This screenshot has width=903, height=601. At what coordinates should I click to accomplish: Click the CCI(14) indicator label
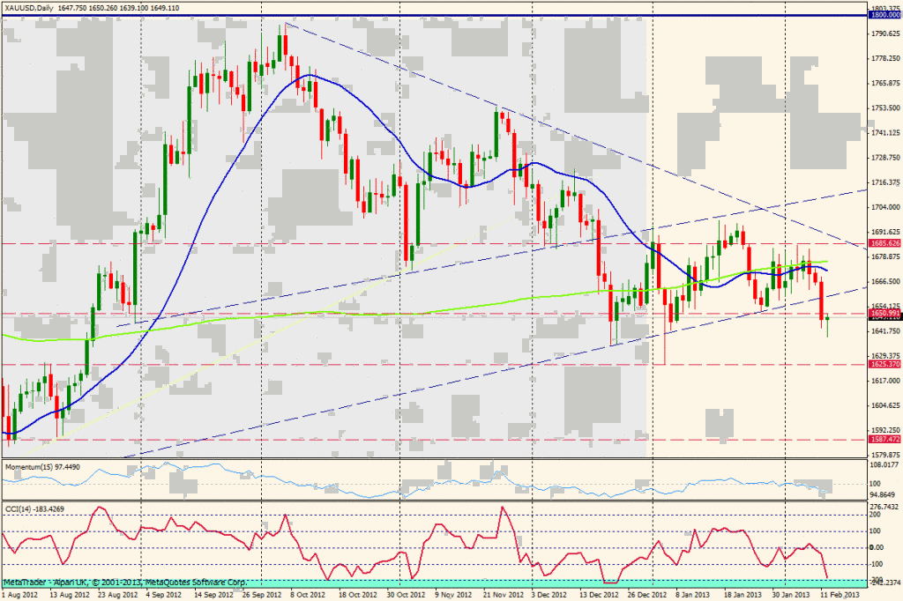[34, 507]
